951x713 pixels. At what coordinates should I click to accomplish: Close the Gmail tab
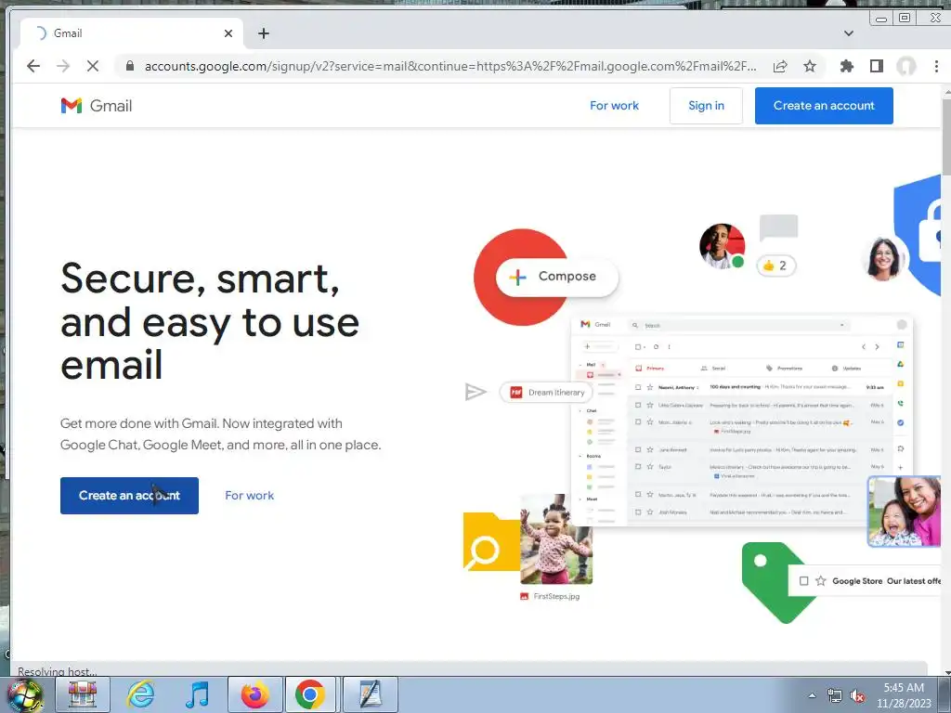(228, 33)
